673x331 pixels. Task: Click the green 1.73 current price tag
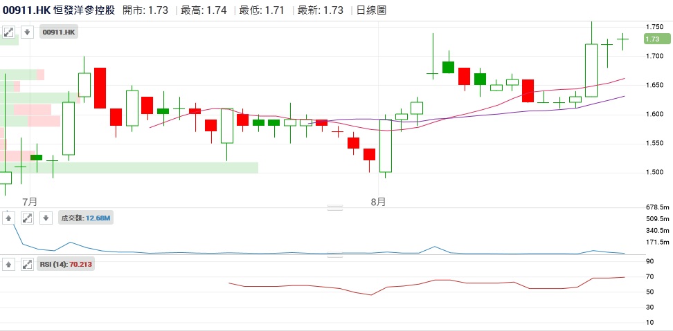pyautogui.click(x=656, y=39)
